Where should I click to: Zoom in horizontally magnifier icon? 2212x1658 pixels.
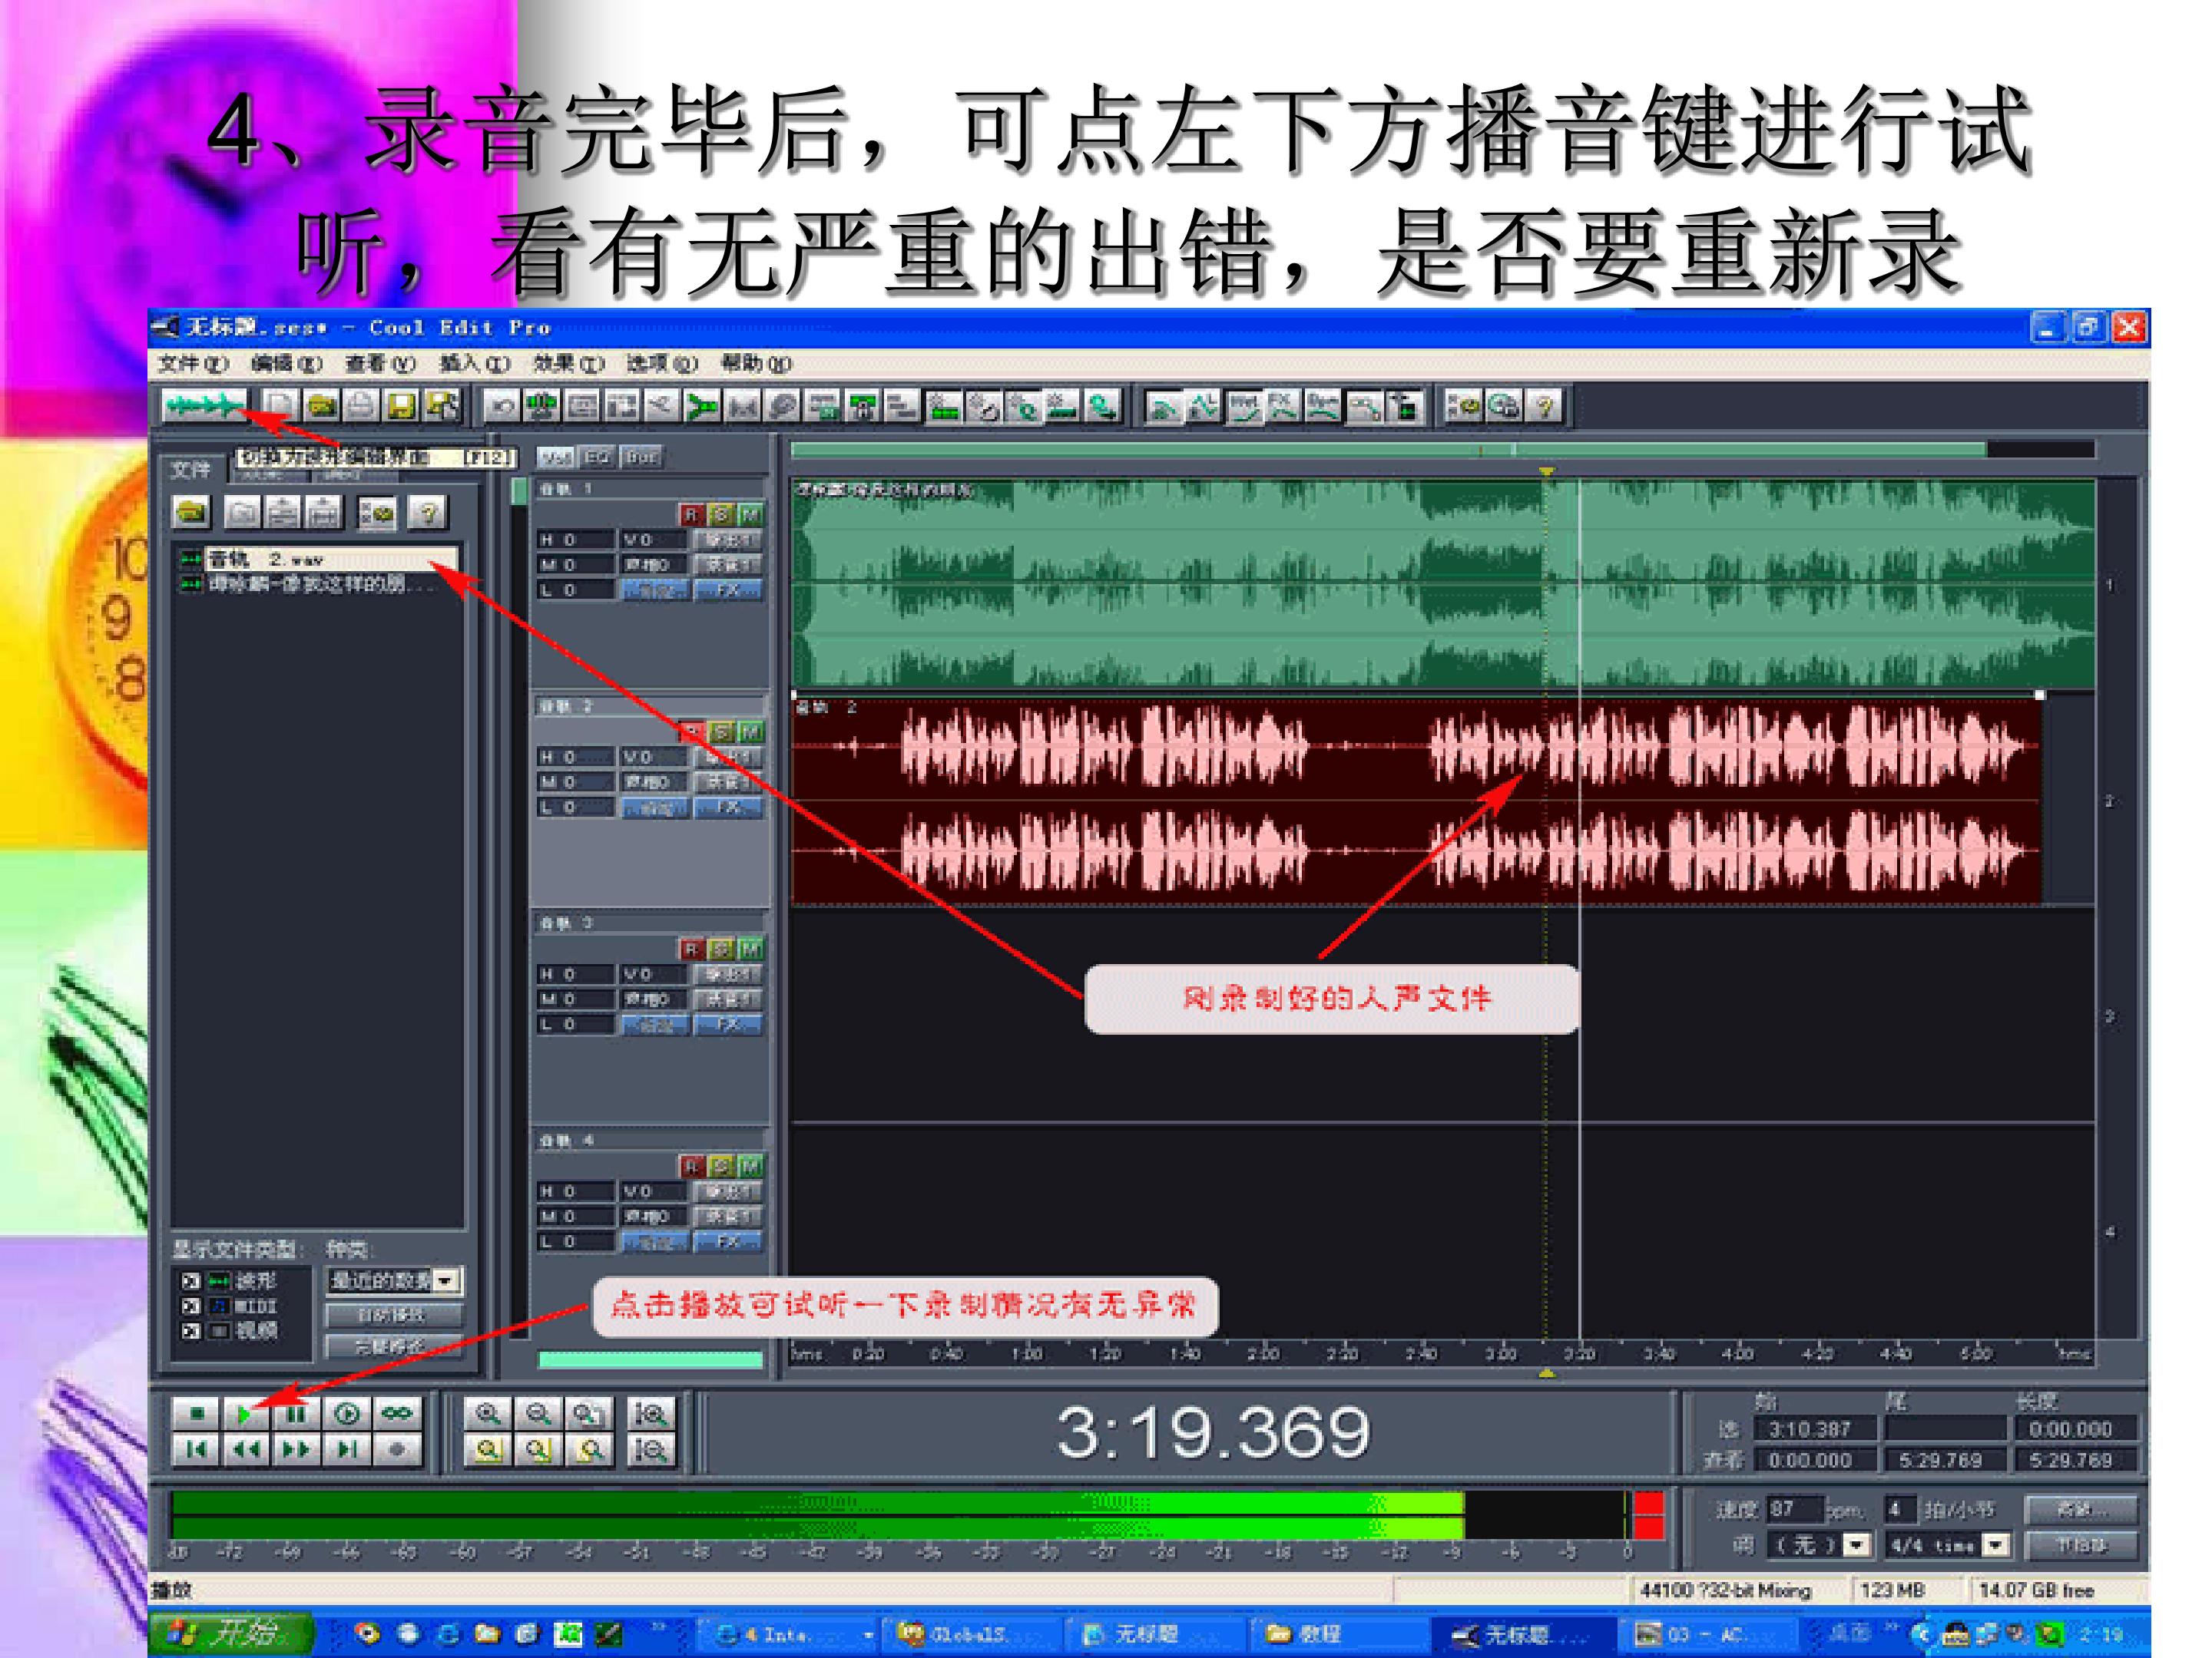488,1413
